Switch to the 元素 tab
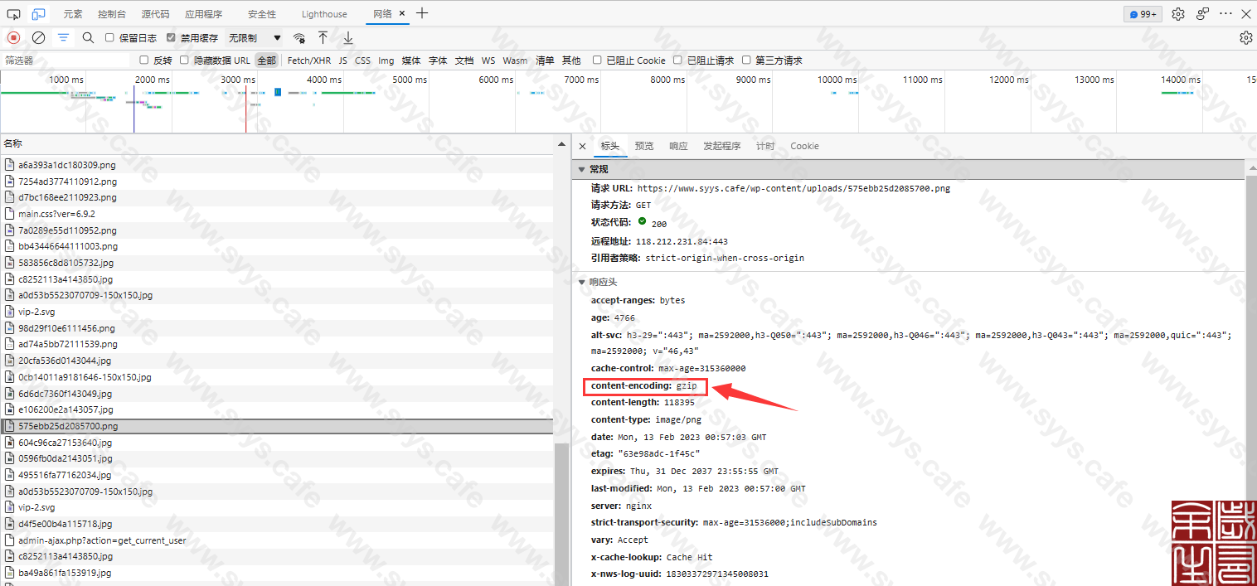This screenshot has height=586, width=1257. (73, 14)
